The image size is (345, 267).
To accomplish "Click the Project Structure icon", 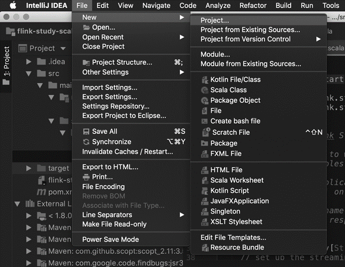I will point(86,63).
